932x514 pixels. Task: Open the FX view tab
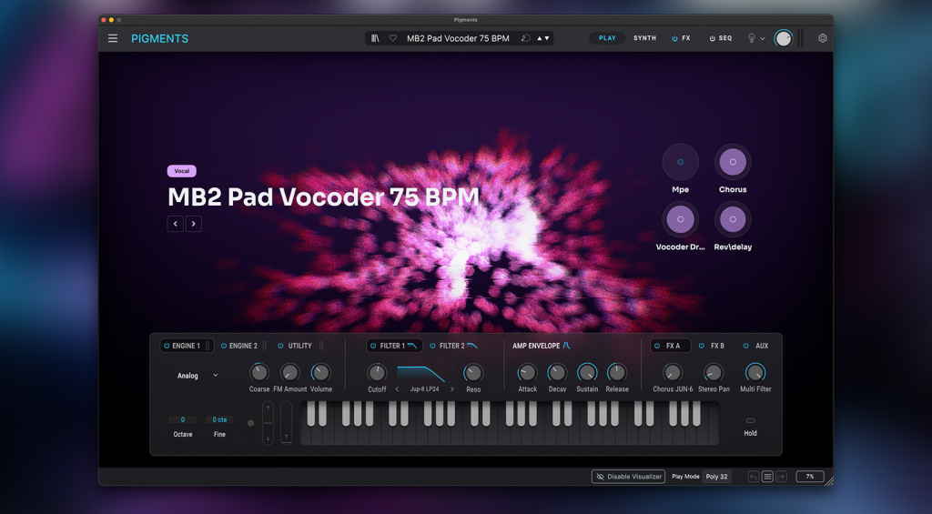686,38
